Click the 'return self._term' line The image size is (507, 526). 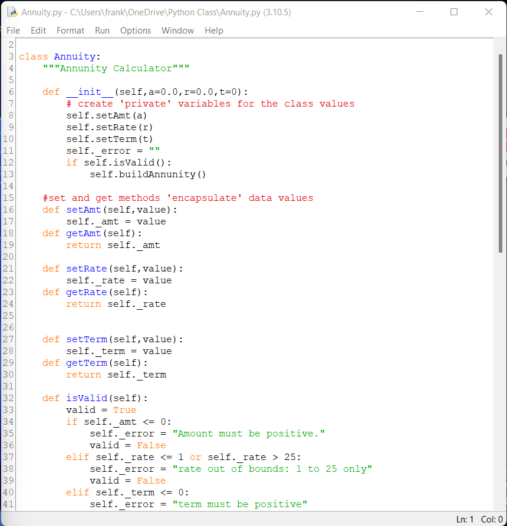[x=116, y=375]
